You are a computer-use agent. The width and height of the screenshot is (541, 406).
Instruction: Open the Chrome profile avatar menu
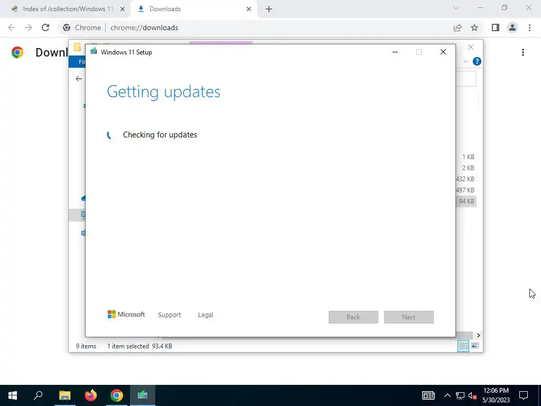point(512,27)
